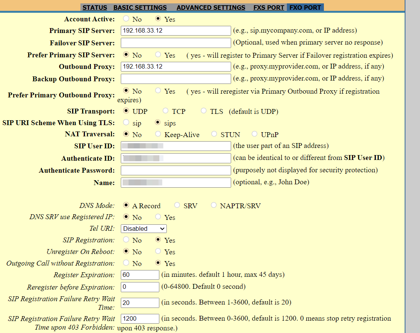This screenshot has width=420, height=333.
Task: Go to the FXS PORT tab
Action: pos(269,7)
